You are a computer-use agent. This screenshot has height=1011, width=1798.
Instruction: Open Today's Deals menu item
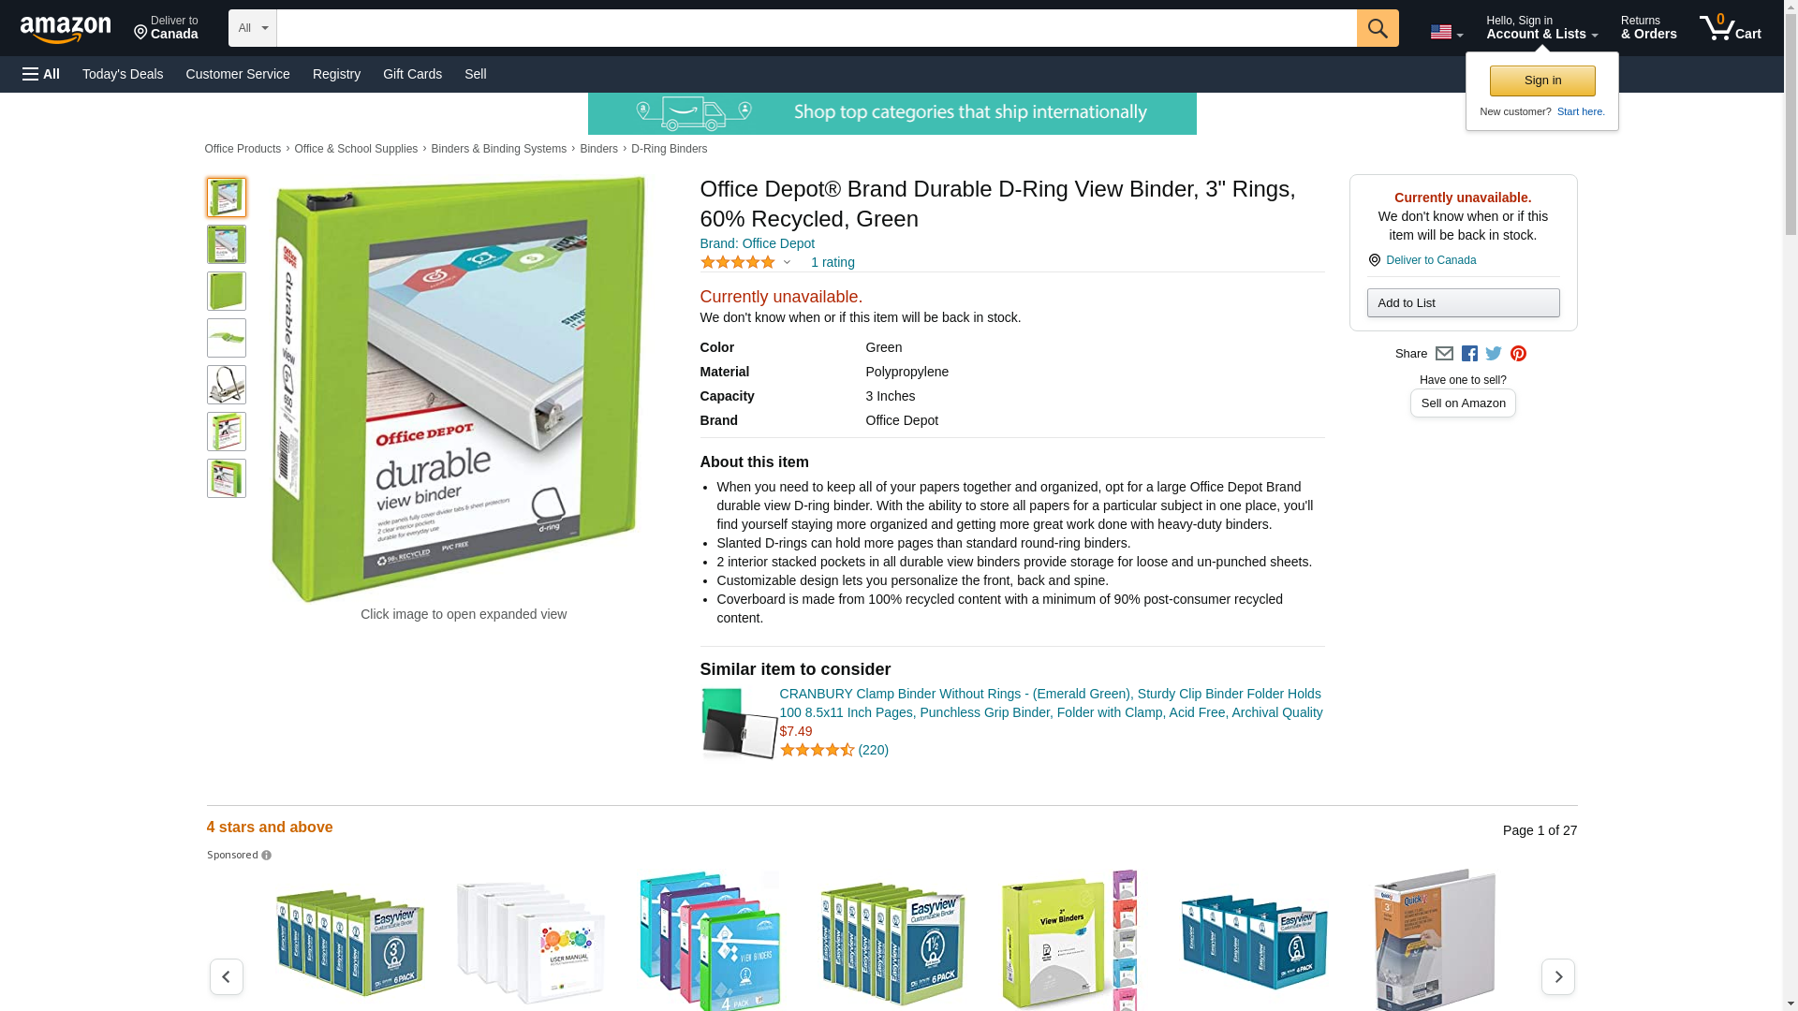coord(123,74)
